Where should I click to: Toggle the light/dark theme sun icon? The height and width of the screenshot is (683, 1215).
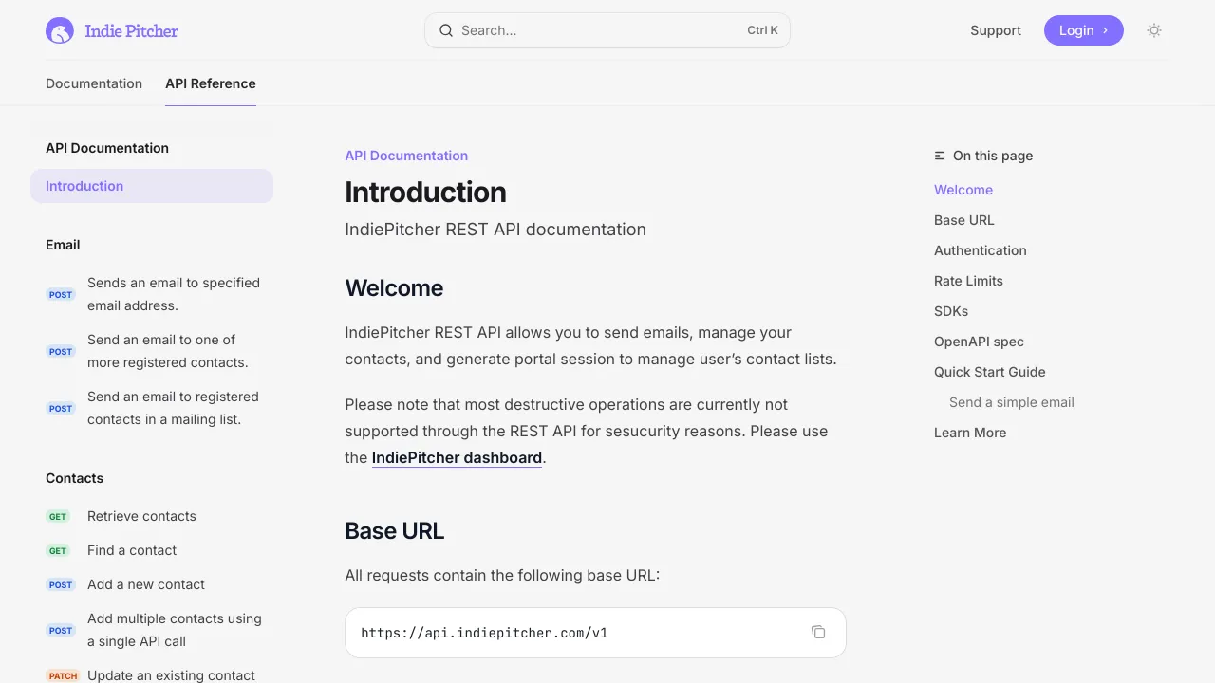tap(1154, 30)
